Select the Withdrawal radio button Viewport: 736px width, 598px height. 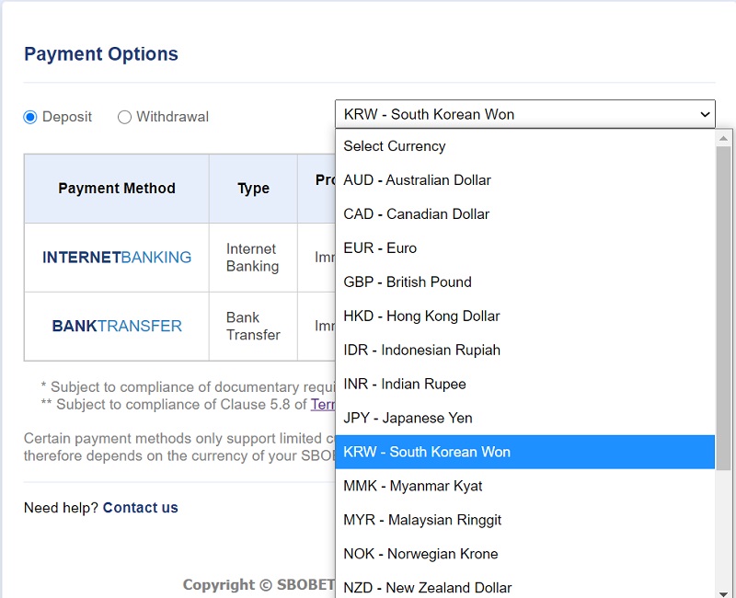click(x=124, y=117)
